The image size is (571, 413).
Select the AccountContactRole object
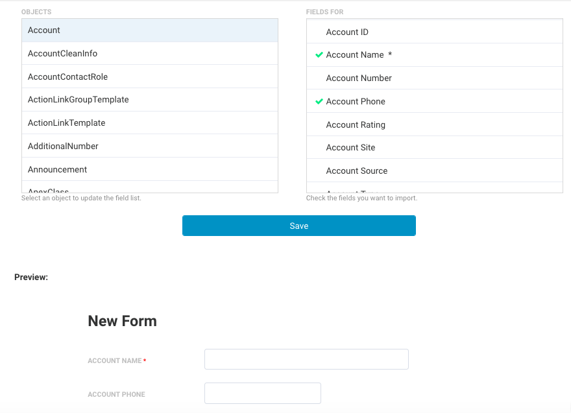(150, 77)
